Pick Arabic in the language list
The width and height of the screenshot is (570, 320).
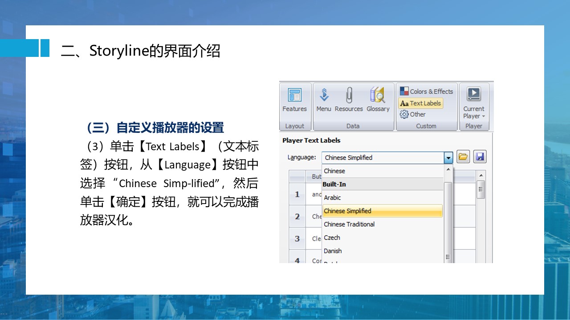(333, 198)
